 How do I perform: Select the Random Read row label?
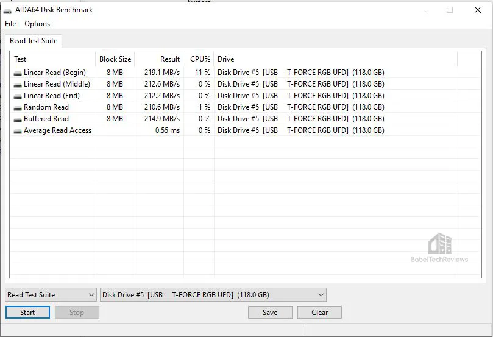pos(46,107)
